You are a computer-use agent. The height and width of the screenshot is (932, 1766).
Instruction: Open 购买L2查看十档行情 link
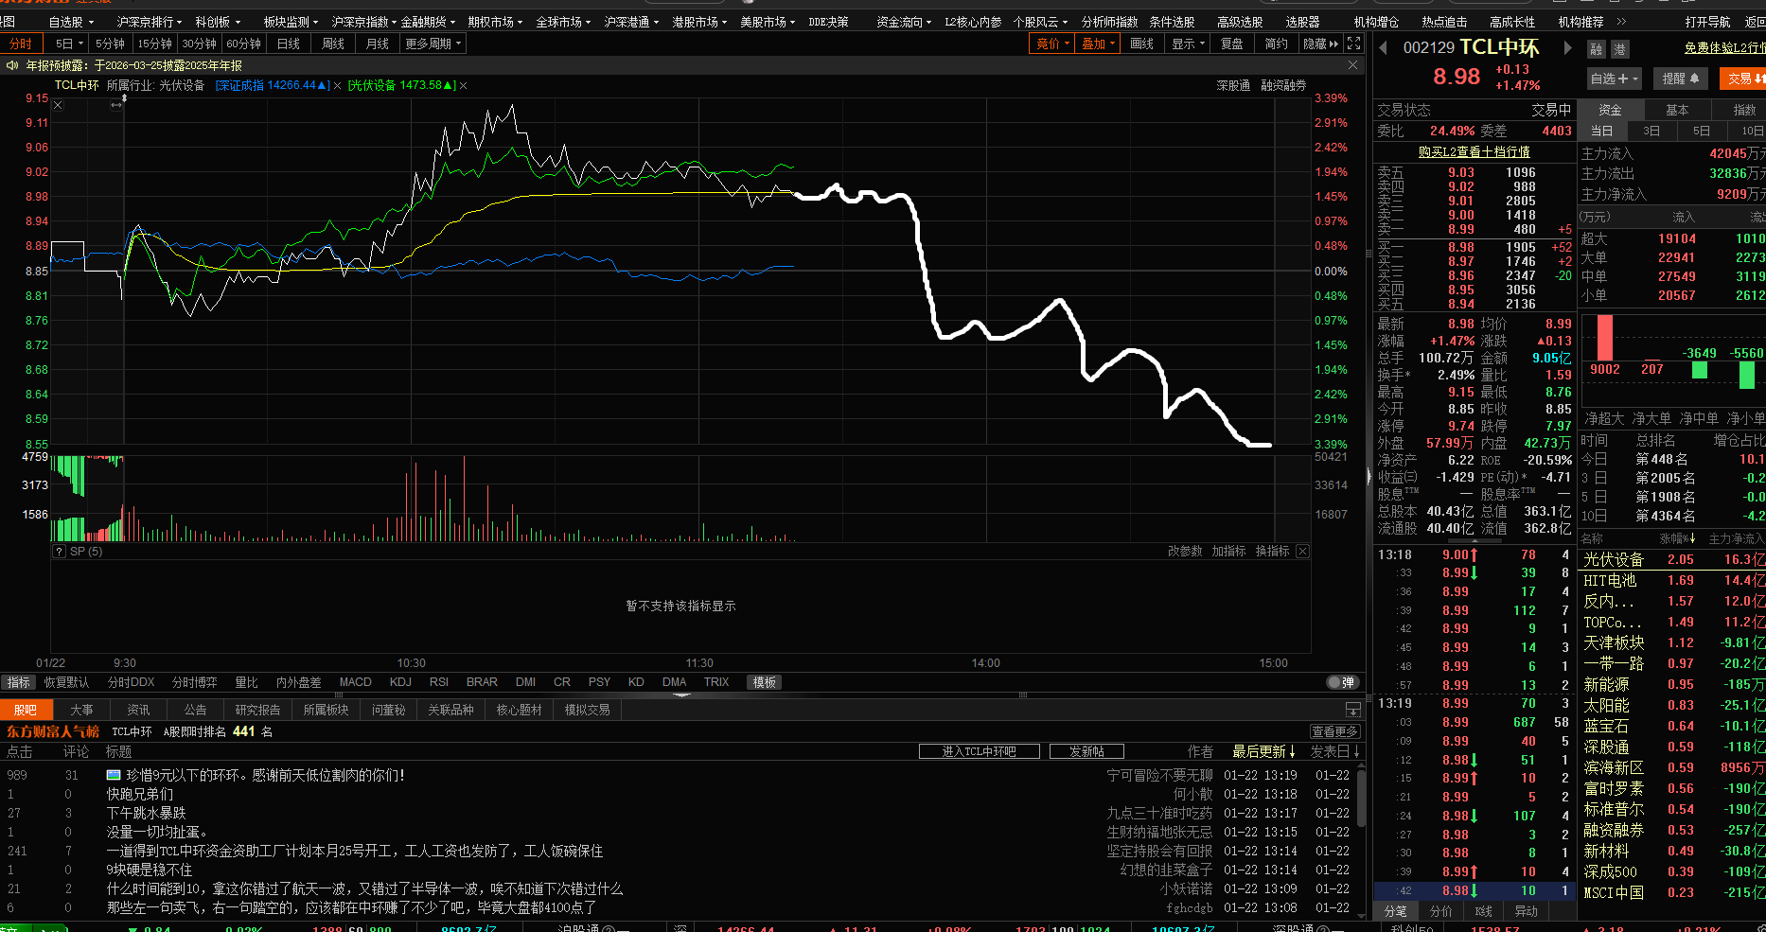pos(1475,152)
